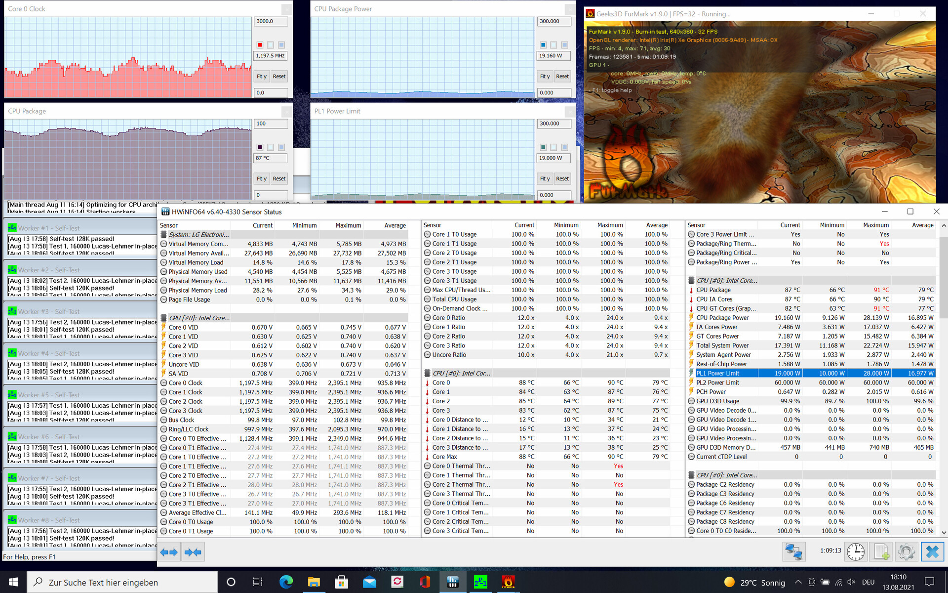Image resolution: width=948 pixels, height=593 pixels.
Task: Close sensors with the blue X icon
Action: [932, 551]
